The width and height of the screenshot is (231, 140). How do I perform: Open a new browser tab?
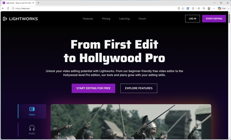pos(38,3)
